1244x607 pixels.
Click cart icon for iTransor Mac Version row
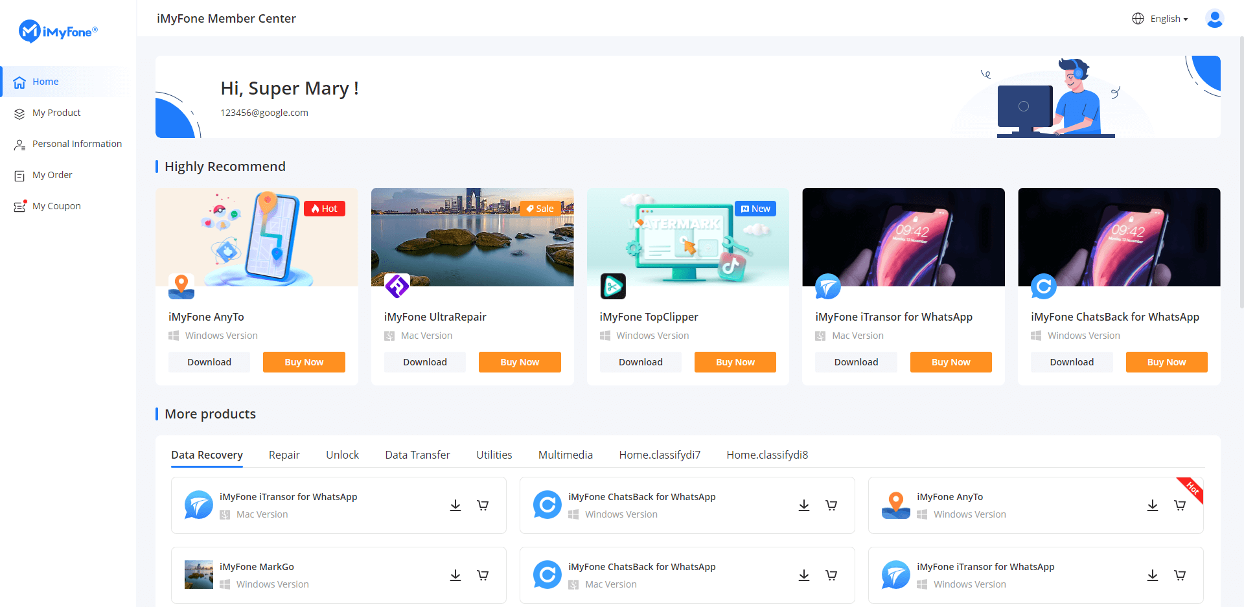pyautogui.click(x=483, y=505)
